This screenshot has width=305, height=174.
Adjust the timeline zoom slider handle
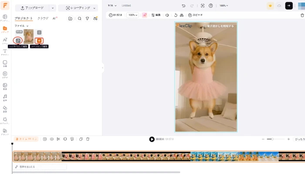click(x=272, y=139)
